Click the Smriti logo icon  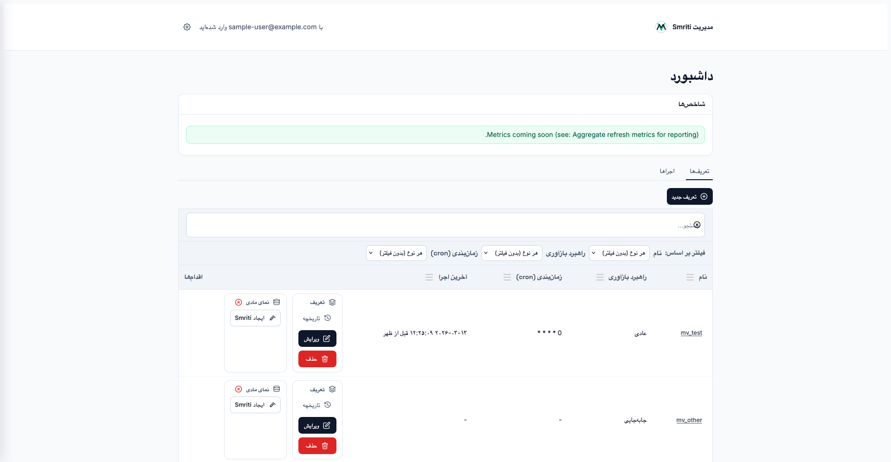coord(661,27)
